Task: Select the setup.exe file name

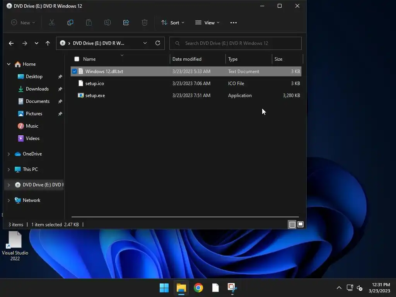Action: pos(95,96)
